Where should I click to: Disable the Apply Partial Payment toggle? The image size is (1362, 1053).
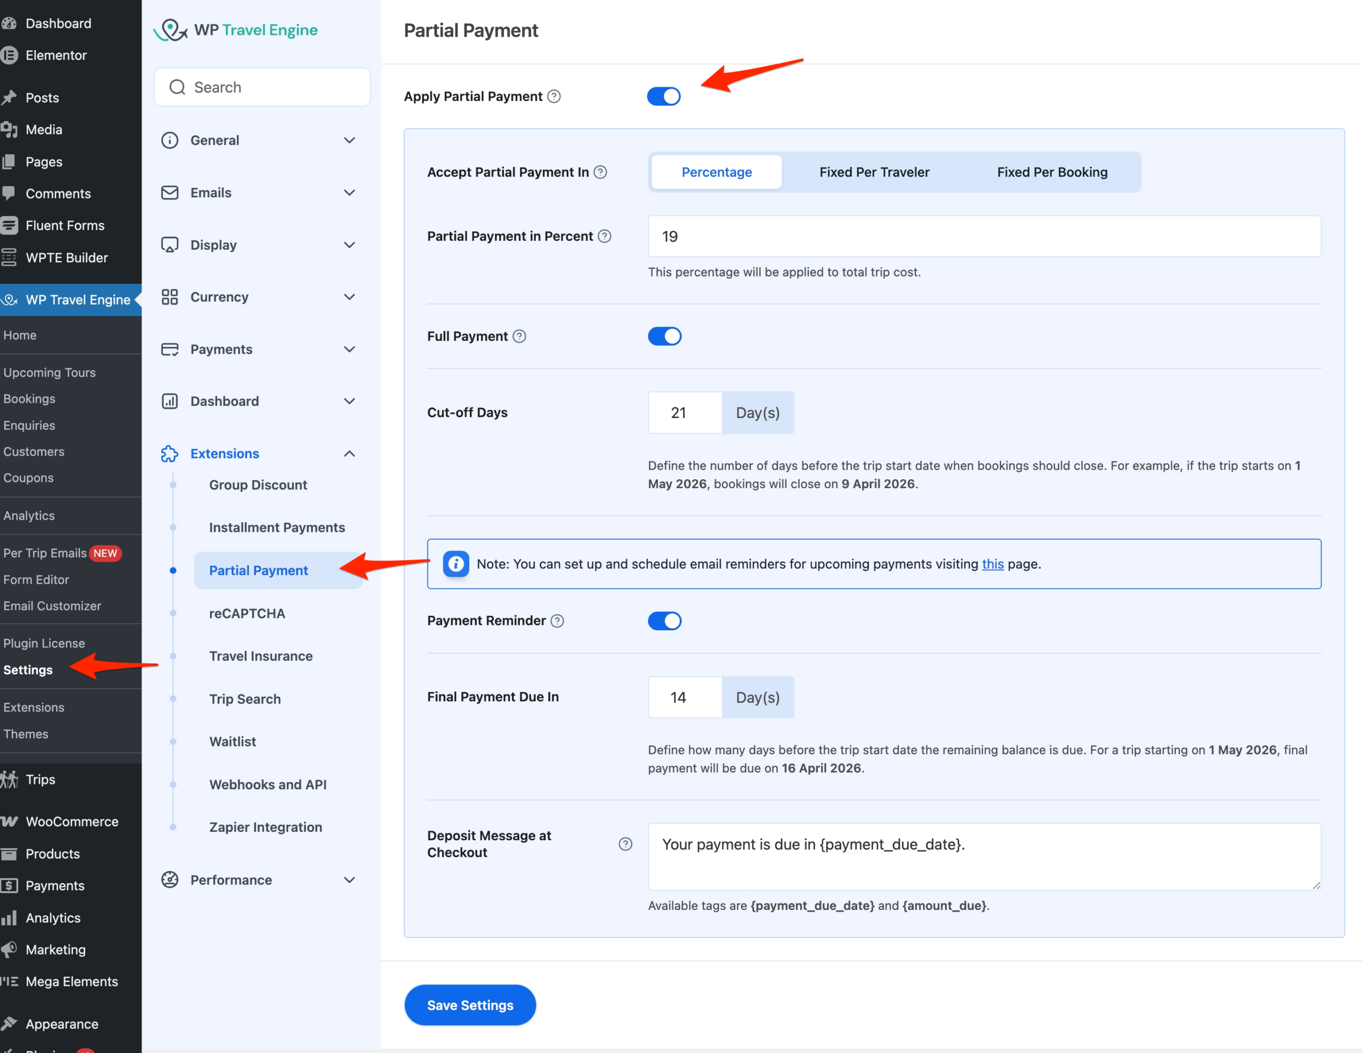(x=663, y=97)
